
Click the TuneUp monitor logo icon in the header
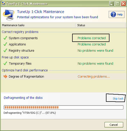click(9, 15)
